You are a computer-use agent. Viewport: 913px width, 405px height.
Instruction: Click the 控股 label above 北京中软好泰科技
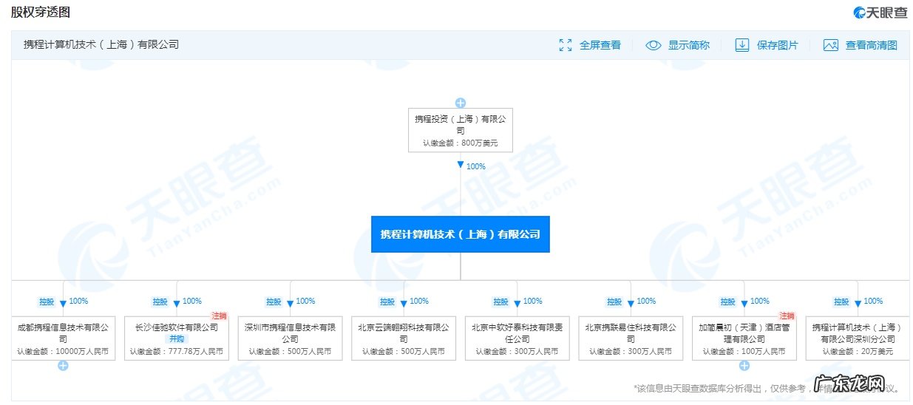(x=500, y=302)
